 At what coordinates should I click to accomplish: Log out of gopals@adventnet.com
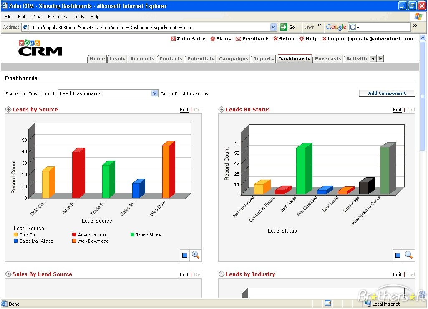pyautogui.click(x=369, y=39)
